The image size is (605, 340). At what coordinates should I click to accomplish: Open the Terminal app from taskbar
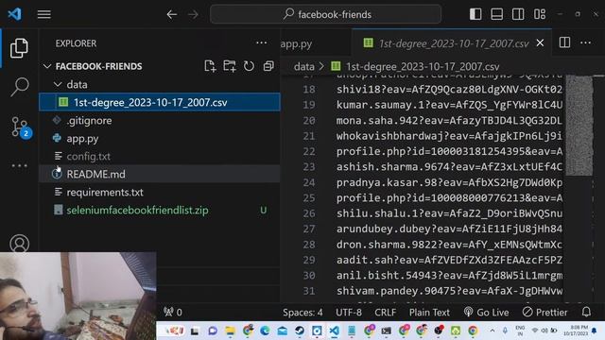pyautogui.click(x=386, y=331)
